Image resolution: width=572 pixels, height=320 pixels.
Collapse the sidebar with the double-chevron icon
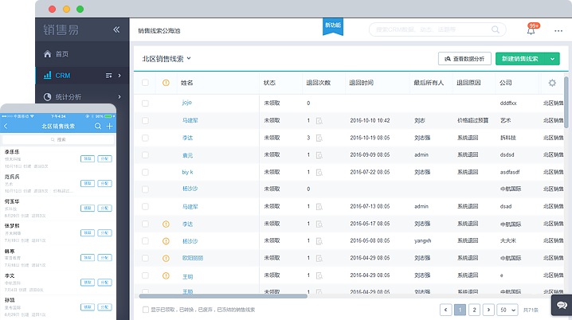click(x=116, y=29)
